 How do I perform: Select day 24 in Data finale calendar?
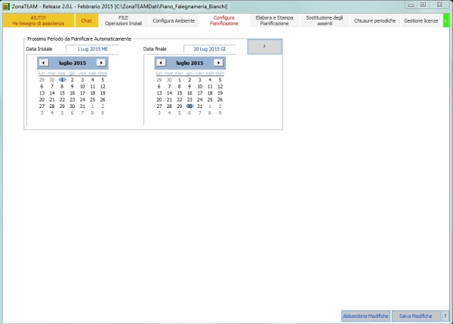(x=199, y=100)
